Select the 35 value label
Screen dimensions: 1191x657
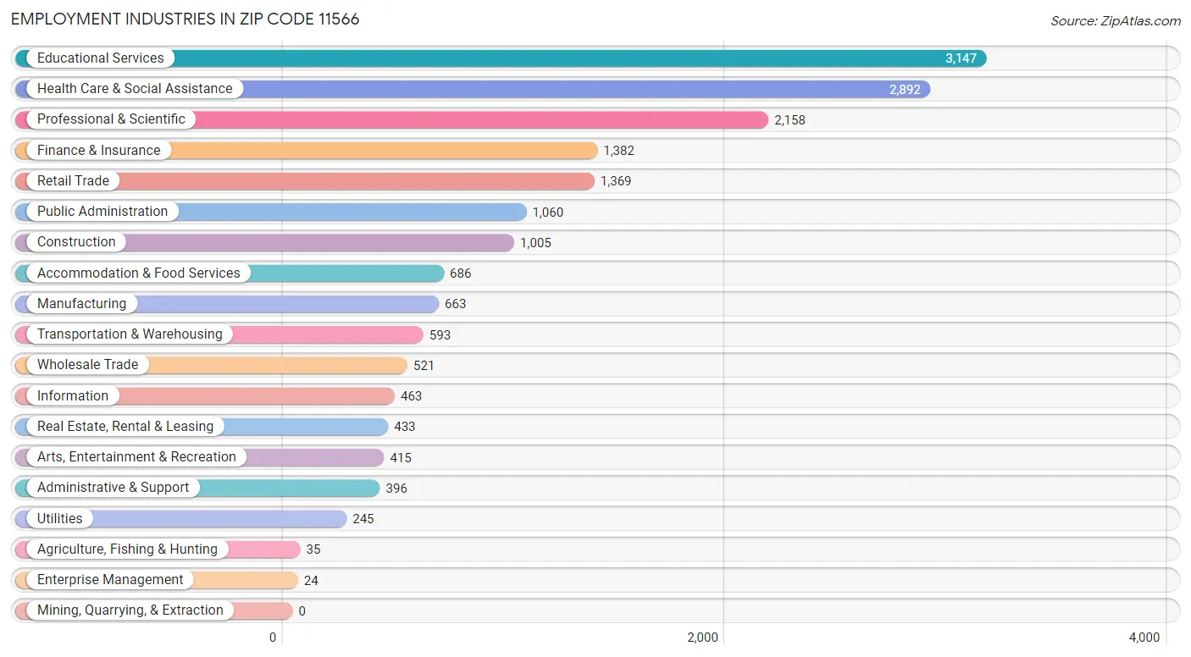tap(313, 549)
